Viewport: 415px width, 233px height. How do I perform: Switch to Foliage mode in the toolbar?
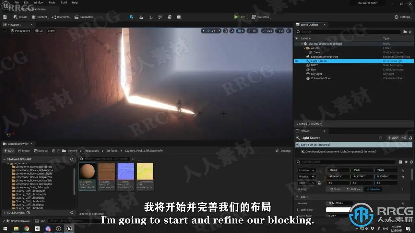pyautogui.click(x=151, y=17)
